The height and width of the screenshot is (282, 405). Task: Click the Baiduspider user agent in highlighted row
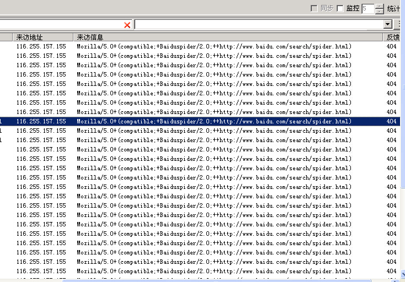[214, 121]
